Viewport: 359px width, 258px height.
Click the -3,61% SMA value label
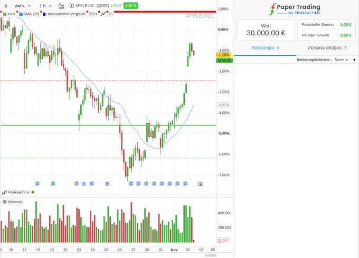224,105
